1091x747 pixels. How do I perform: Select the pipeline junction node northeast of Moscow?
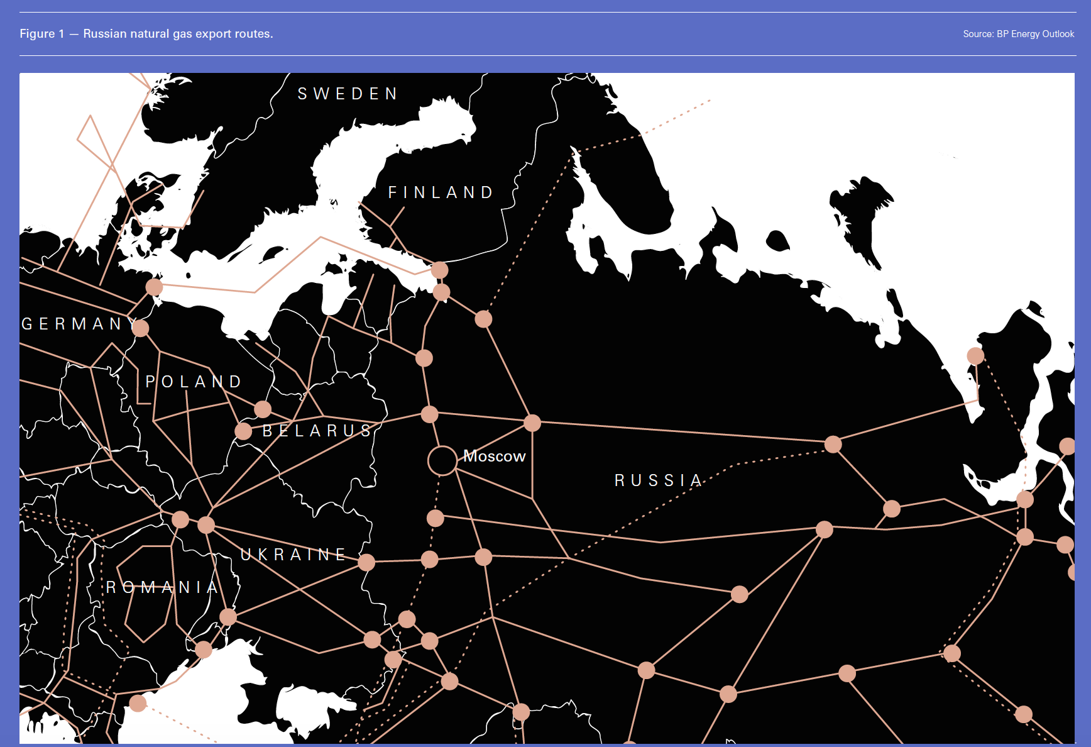[532, 423]
